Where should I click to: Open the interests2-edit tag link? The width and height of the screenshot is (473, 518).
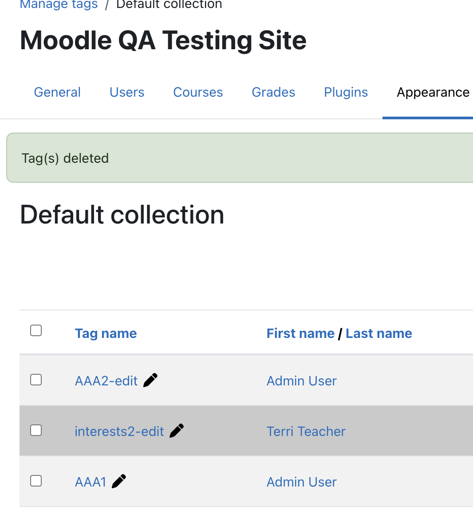pyautogui.click(x=119, y=432)
